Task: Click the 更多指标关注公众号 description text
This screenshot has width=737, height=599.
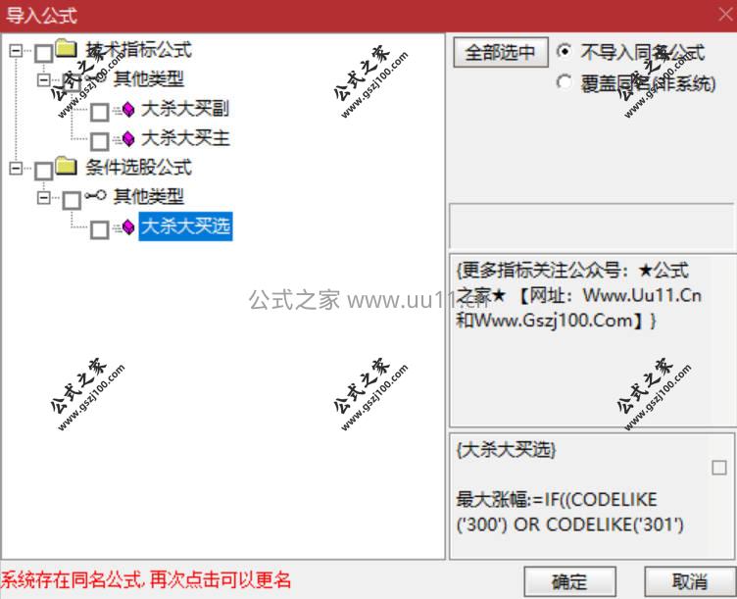Action: pyautogui.click(x=579, y=295)
